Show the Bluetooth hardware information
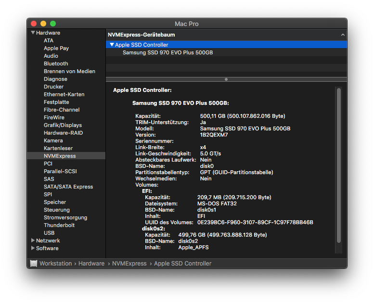 tap(56, 63)
